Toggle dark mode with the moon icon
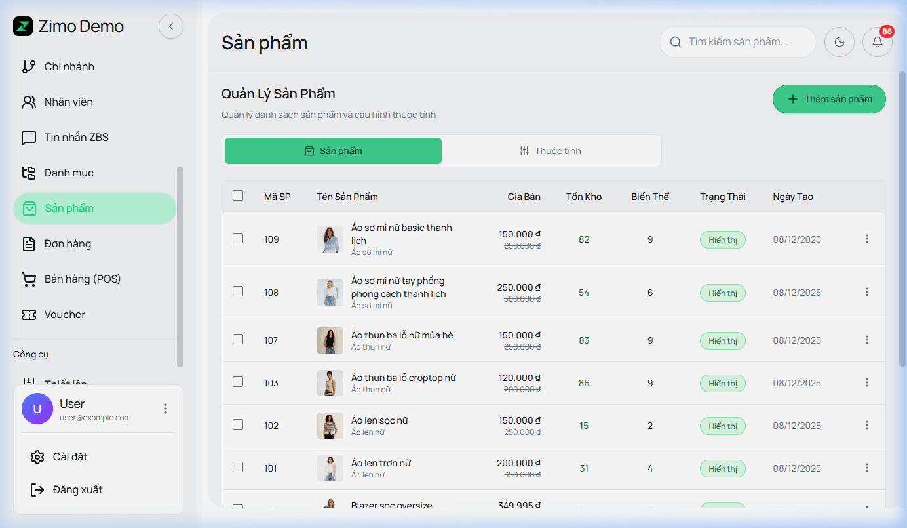 coord(839,42)
